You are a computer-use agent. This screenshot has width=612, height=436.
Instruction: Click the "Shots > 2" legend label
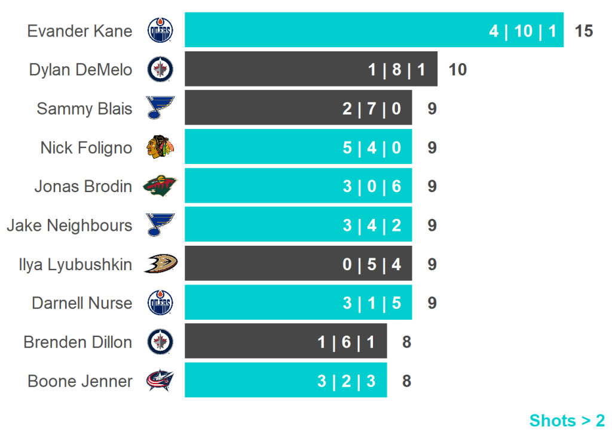pos(567,420)
